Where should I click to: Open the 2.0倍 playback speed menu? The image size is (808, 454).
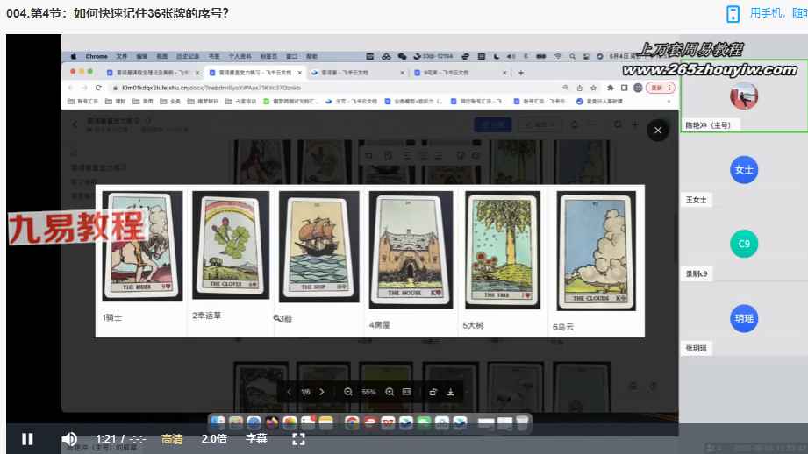(x=214, y=439)
